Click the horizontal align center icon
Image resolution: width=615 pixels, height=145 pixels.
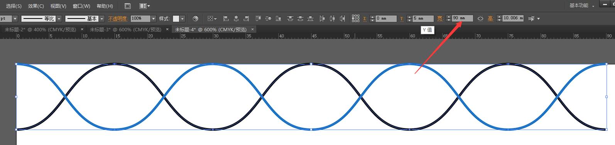point(236,19)
